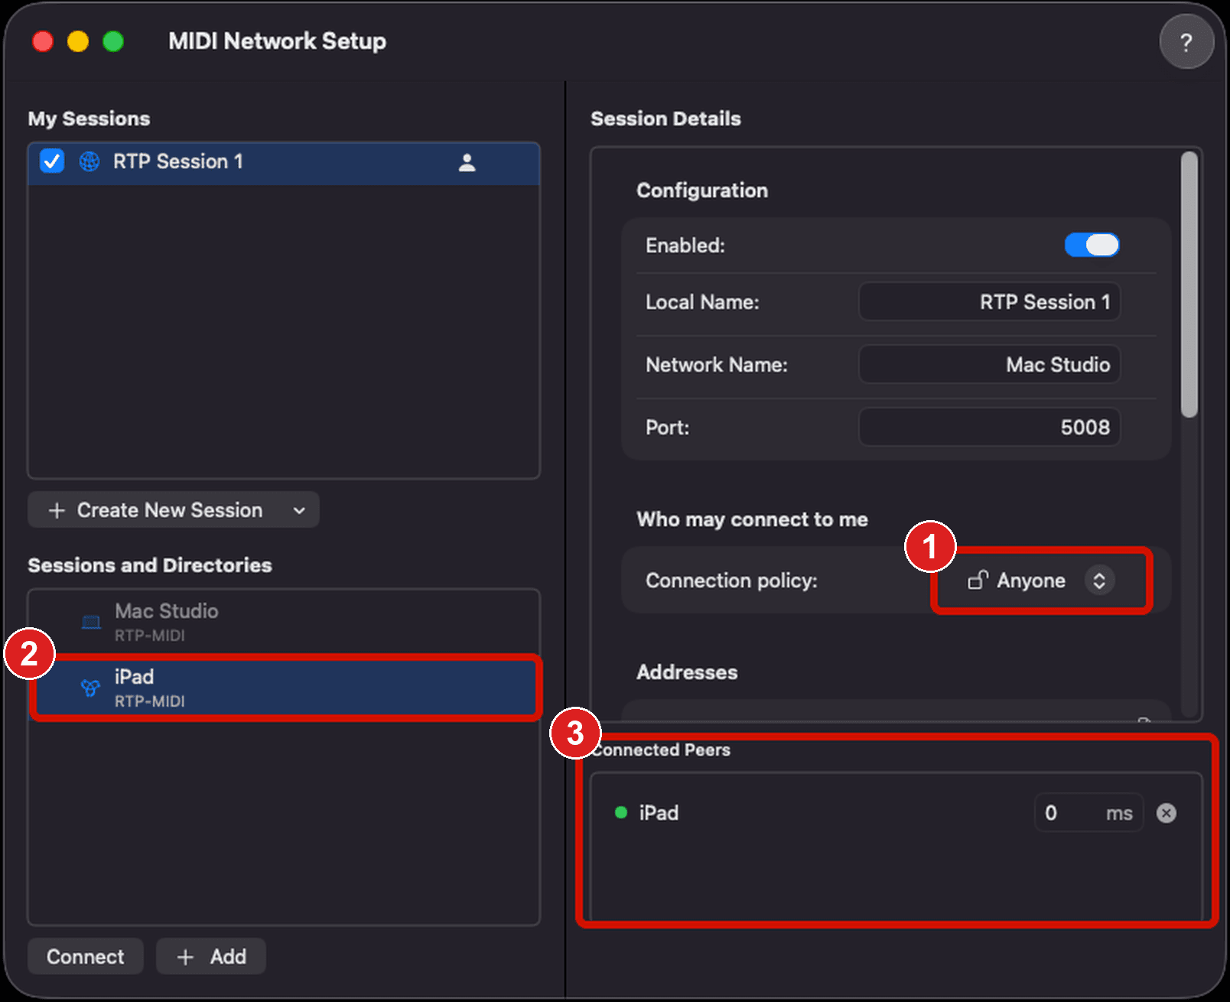1230x1002 pixels.
Task: Click the iPad connected peer name
Action: [x=659, y=813]
